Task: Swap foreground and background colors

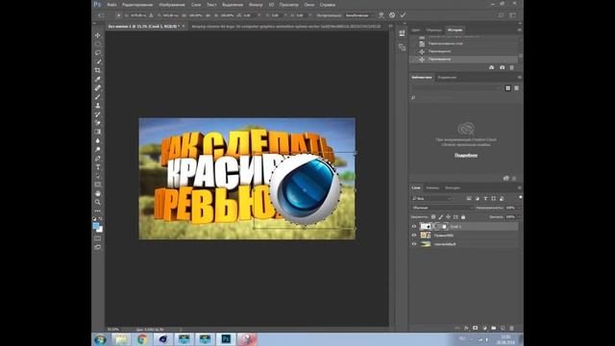Action: click(101, 219)
